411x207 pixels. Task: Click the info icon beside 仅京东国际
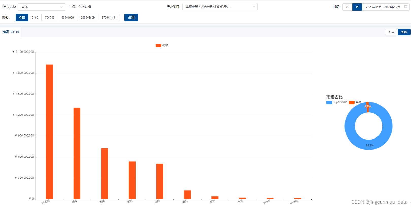click(x=90, y=7)
